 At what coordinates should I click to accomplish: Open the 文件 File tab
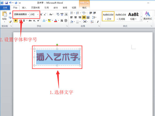pyautogui.click(x=5, y=7)
